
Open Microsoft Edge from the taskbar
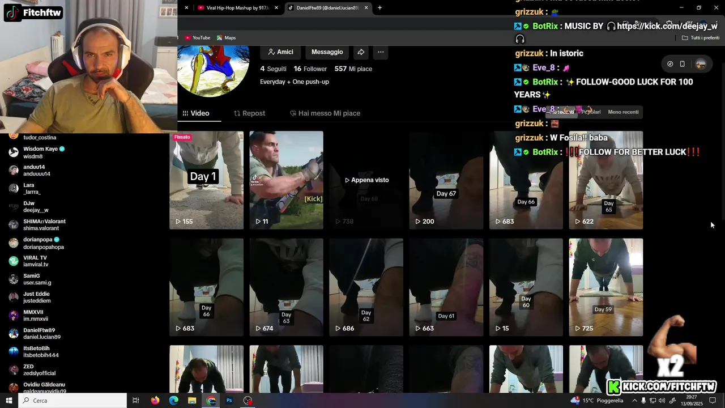pyautogui.click(x=174, y=401)
